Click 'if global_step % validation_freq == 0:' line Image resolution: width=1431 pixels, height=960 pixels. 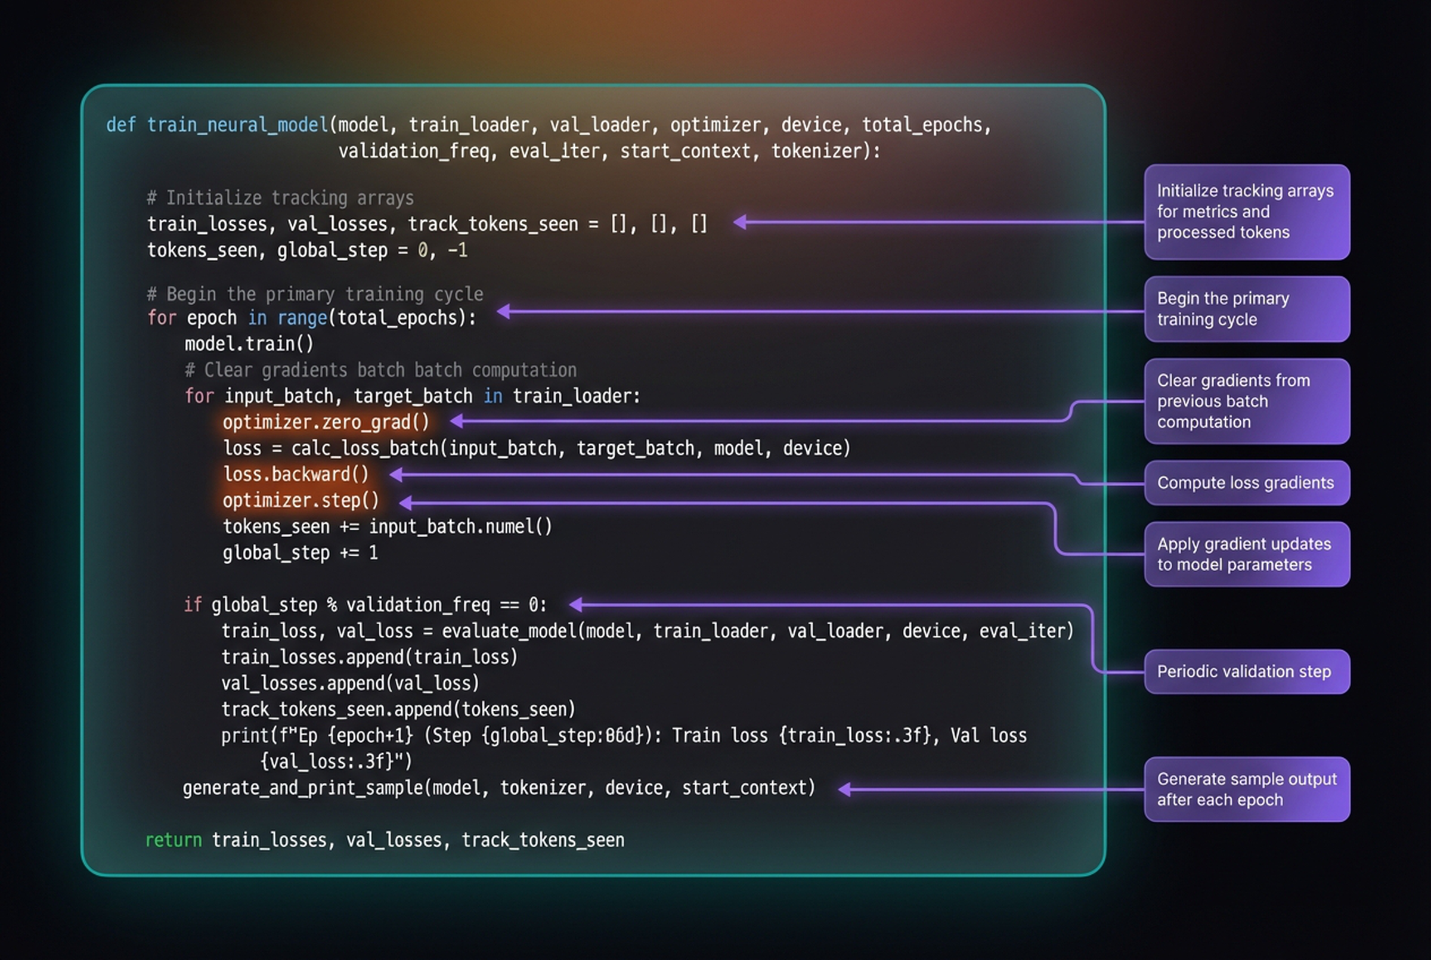(366, 605)
